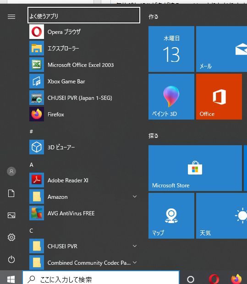Open the ペイント 3D tile
Viewport: 247px width, 284px height.
tap(171, 97)
